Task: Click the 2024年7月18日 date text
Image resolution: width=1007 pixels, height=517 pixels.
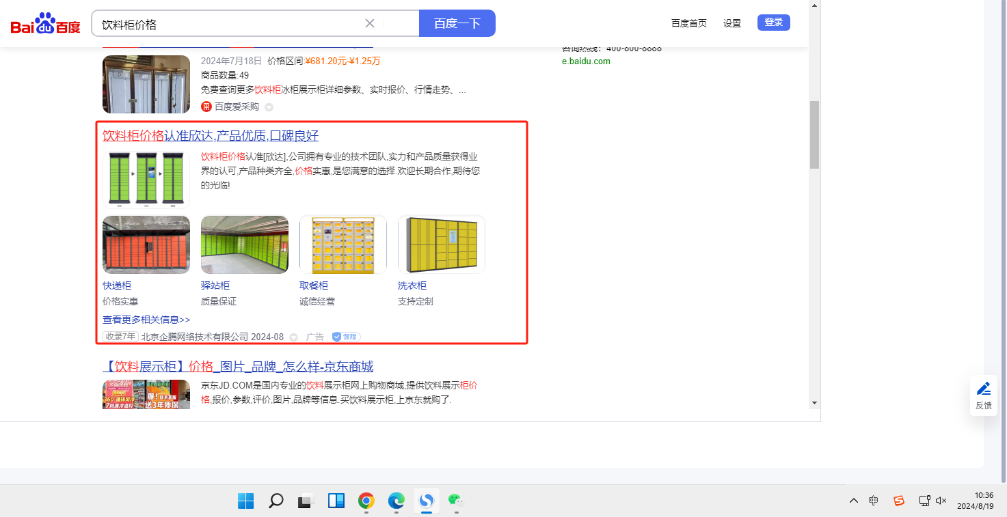Action: (x=230, y=61)
